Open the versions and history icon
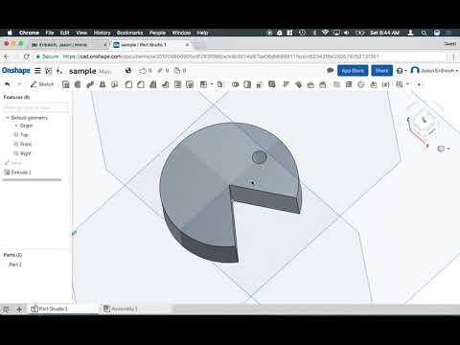Screen dimensions: 460x345 (x=49, y=71)
